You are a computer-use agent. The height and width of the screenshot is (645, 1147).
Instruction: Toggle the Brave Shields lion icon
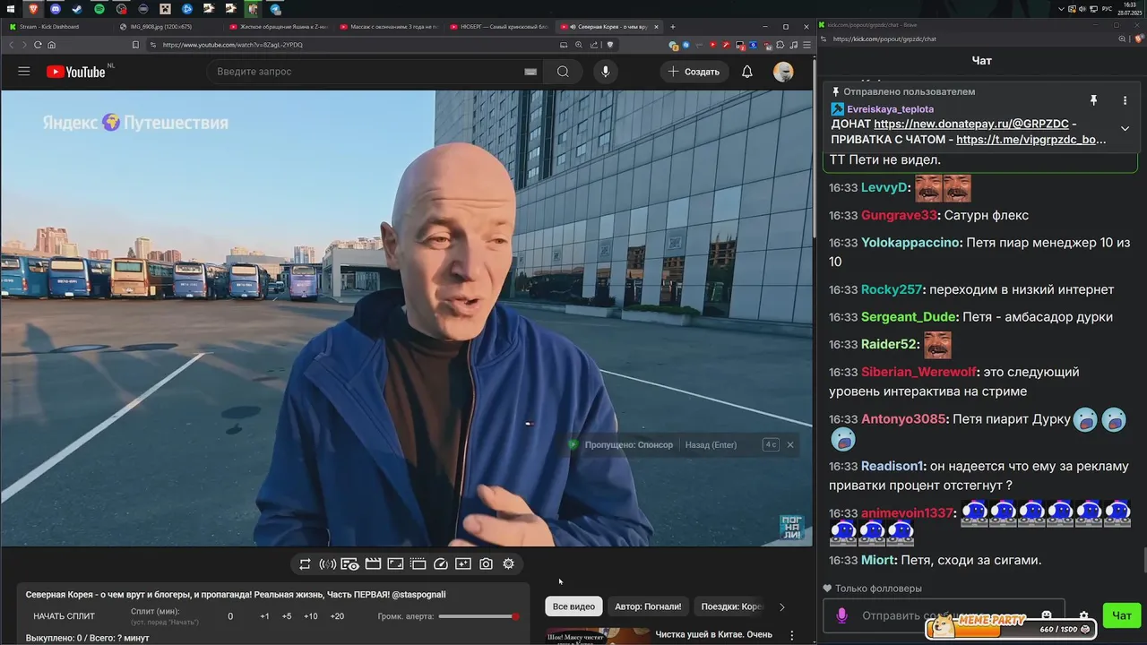(610, 45)
